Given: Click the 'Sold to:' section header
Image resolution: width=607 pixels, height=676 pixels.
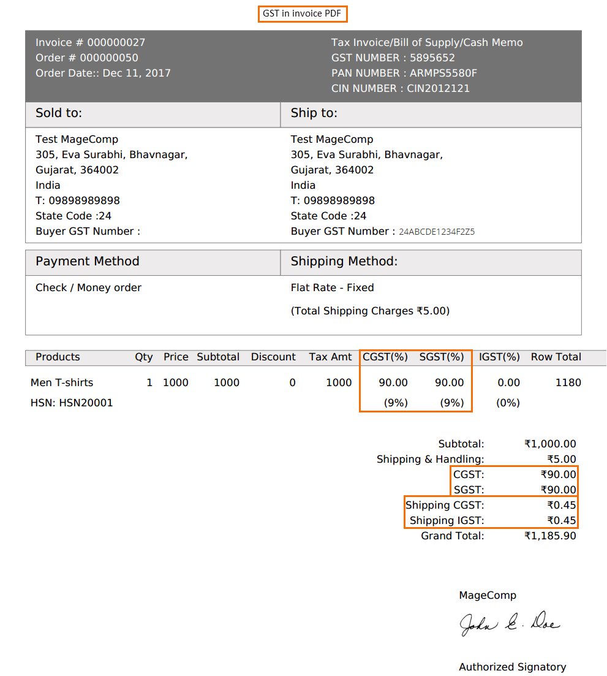Looking at the screenshot, I should tap(59, 113).
